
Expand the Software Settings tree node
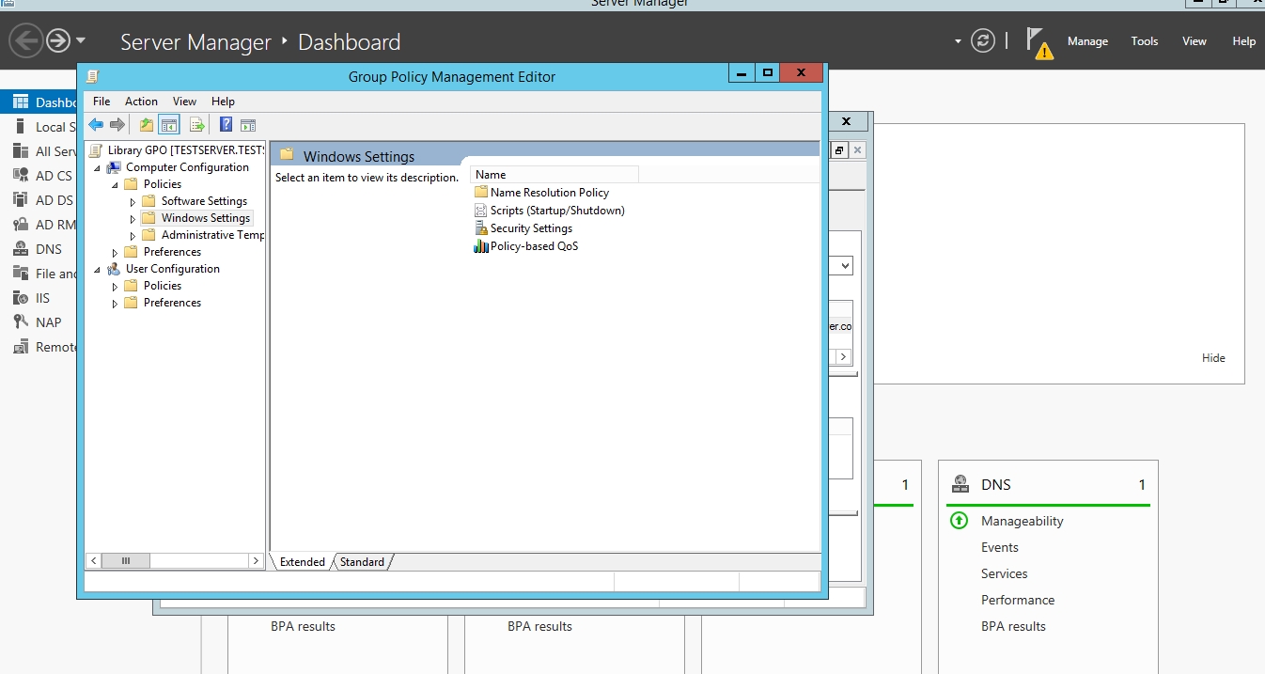tap(133, 201)
